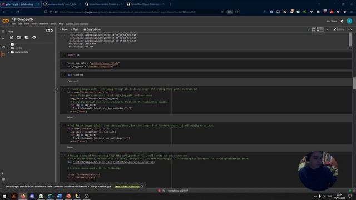Viewport: 356px width, 200px height.
Task: Open the code snippets sidebar icon
Action: pyautogui.click(x=3, y=173)
